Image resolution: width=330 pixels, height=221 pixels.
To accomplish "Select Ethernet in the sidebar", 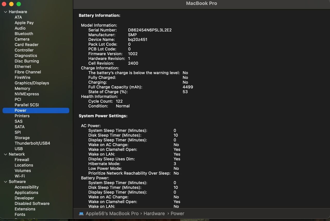I will (x=23, y=66).
